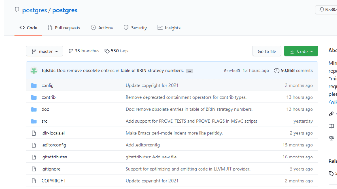Click '15 months ago' in .editorconfig row
The image size is (337, 189).
(x=298, y=145)
